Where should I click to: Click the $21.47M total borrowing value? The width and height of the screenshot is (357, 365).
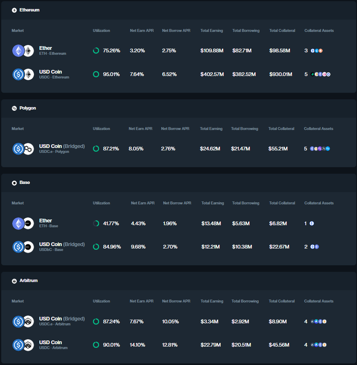240,149
